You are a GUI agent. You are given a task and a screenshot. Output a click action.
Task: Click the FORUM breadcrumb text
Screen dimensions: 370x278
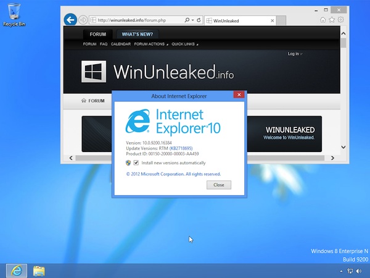click(x=96, y=101)
